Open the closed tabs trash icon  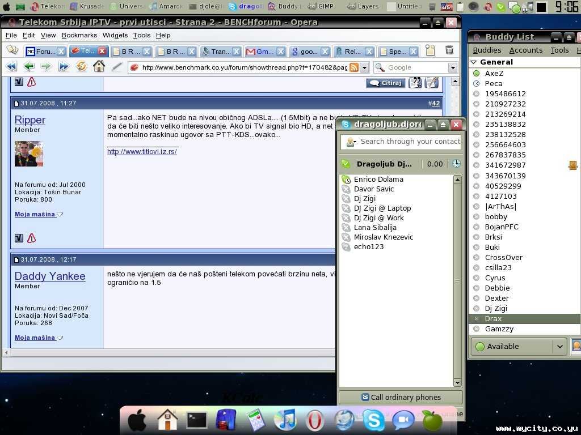click(449, 50)
